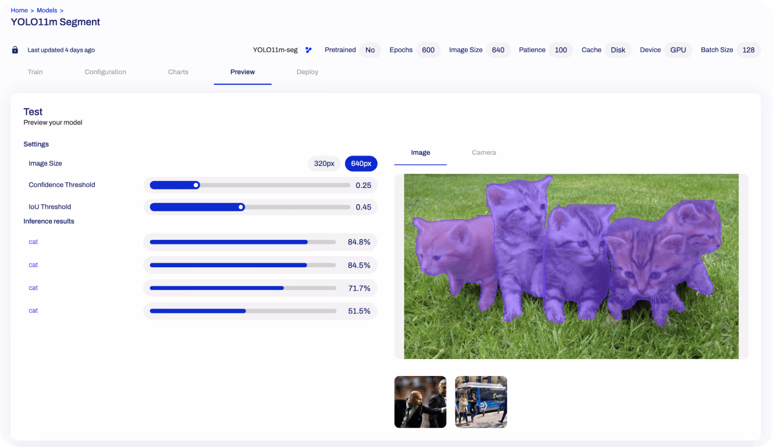
Task: Click the Inference results heading
Action: coord(49,221)
